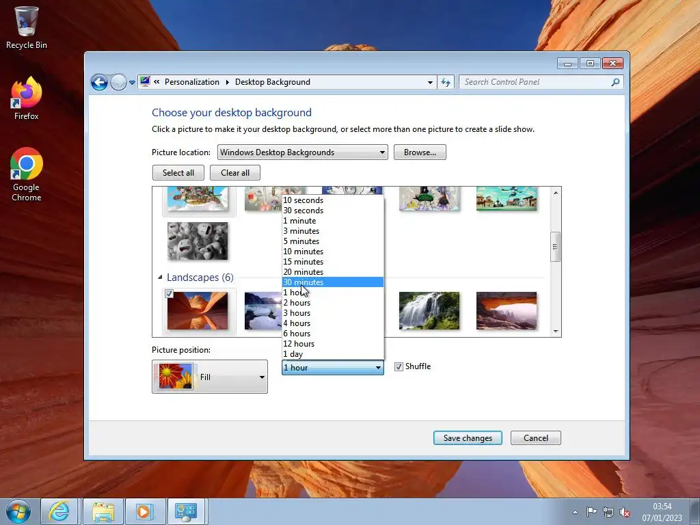Collapse the interval combo box showing 1 hour
Image resolution: width=700 pixels, height=525 pixels.
[333, 367]
